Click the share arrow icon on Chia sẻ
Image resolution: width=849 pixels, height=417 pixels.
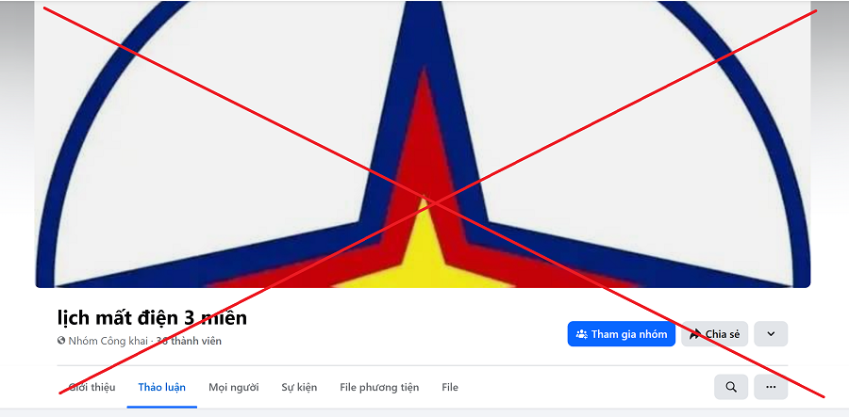(x=694, y=334)
